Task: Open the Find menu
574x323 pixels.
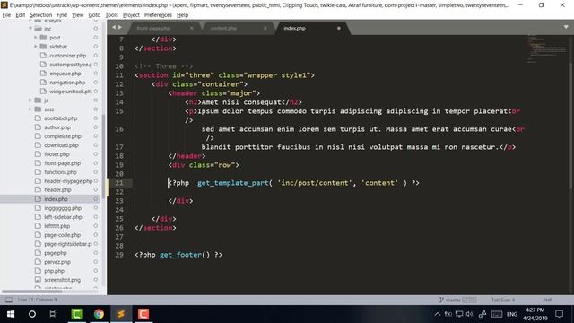Action: tap(62, 15)
